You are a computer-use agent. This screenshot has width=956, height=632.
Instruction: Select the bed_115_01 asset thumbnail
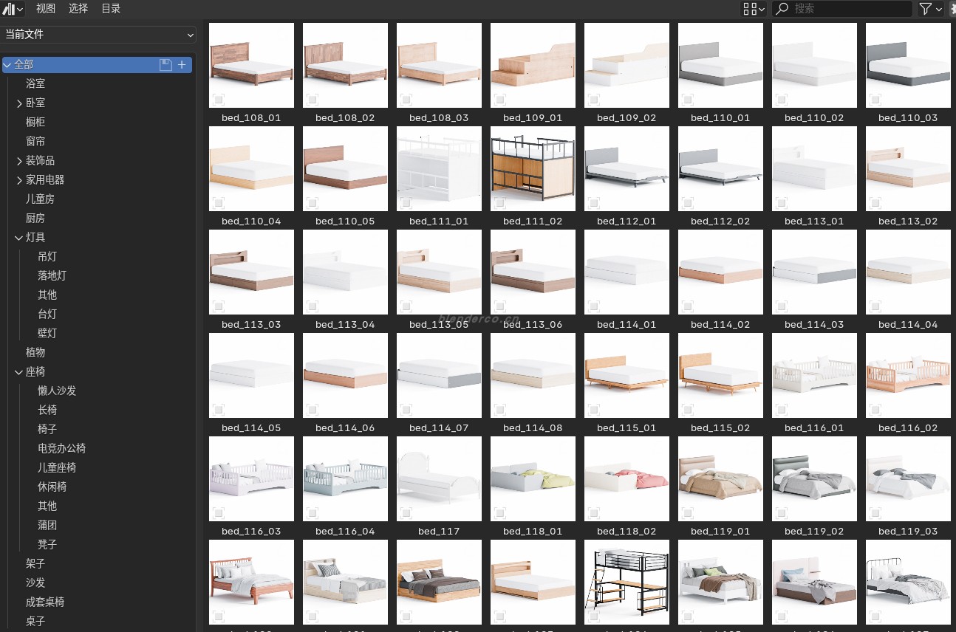(x=626, y=375)
